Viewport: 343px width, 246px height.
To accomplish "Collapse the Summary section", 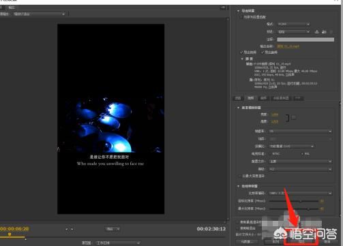I will tap(242, 59).
